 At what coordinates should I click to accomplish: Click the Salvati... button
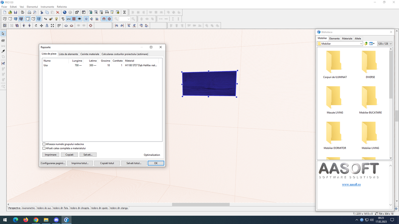[x=88, y=155]
